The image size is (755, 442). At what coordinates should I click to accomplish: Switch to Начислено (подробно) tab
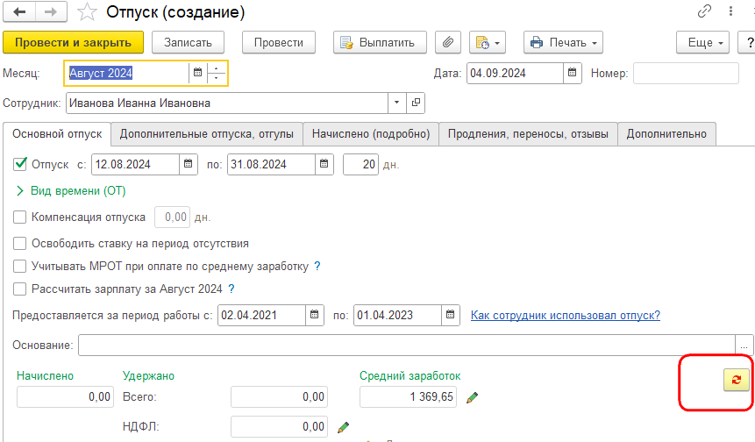coord(371,134)
